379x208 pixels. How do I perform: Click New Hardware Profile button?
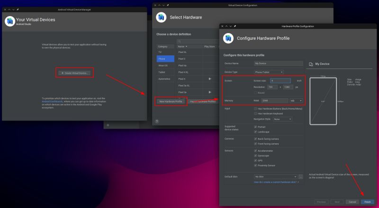pos(171,102)
